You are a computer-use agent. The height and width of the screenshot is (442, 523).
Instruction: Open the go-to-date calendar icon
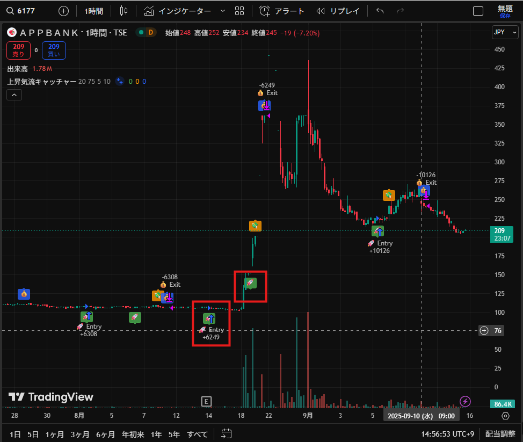226,433
